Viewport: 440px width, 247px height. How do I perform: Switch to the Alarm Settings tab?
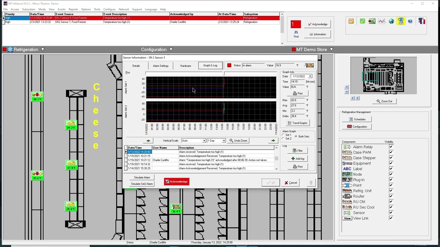tap(161, 66)
